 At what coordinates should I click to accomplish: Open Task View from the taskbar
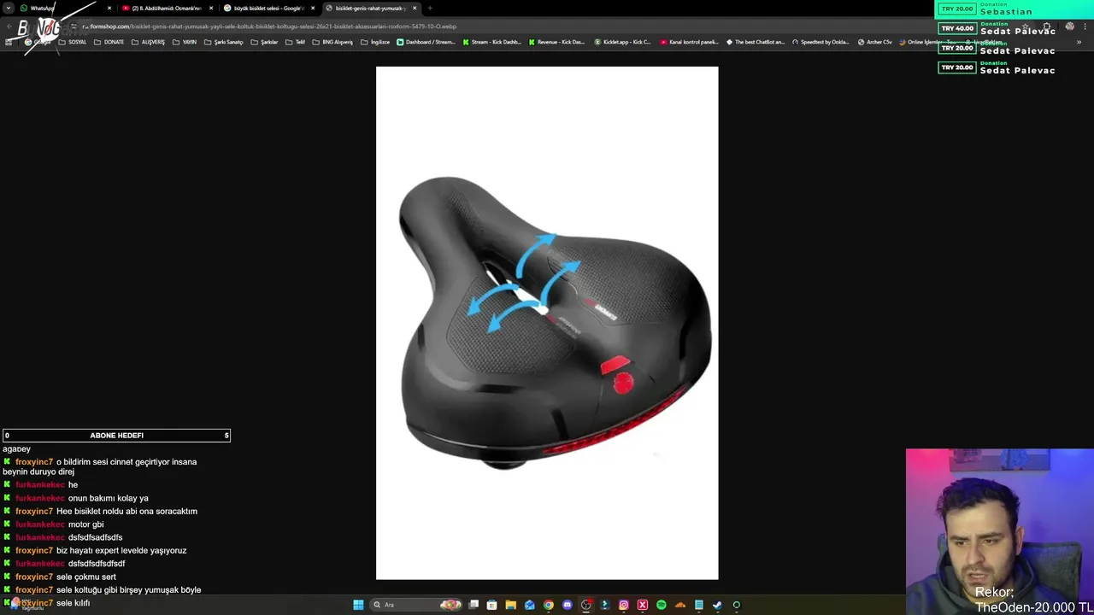pyautogui.click(x=473, y=605)
